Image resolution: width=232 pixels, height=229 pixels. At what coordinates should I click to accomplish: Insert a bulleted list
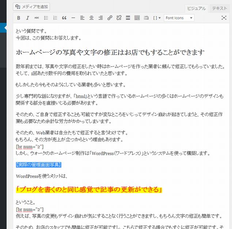click(x=46, y=18)
